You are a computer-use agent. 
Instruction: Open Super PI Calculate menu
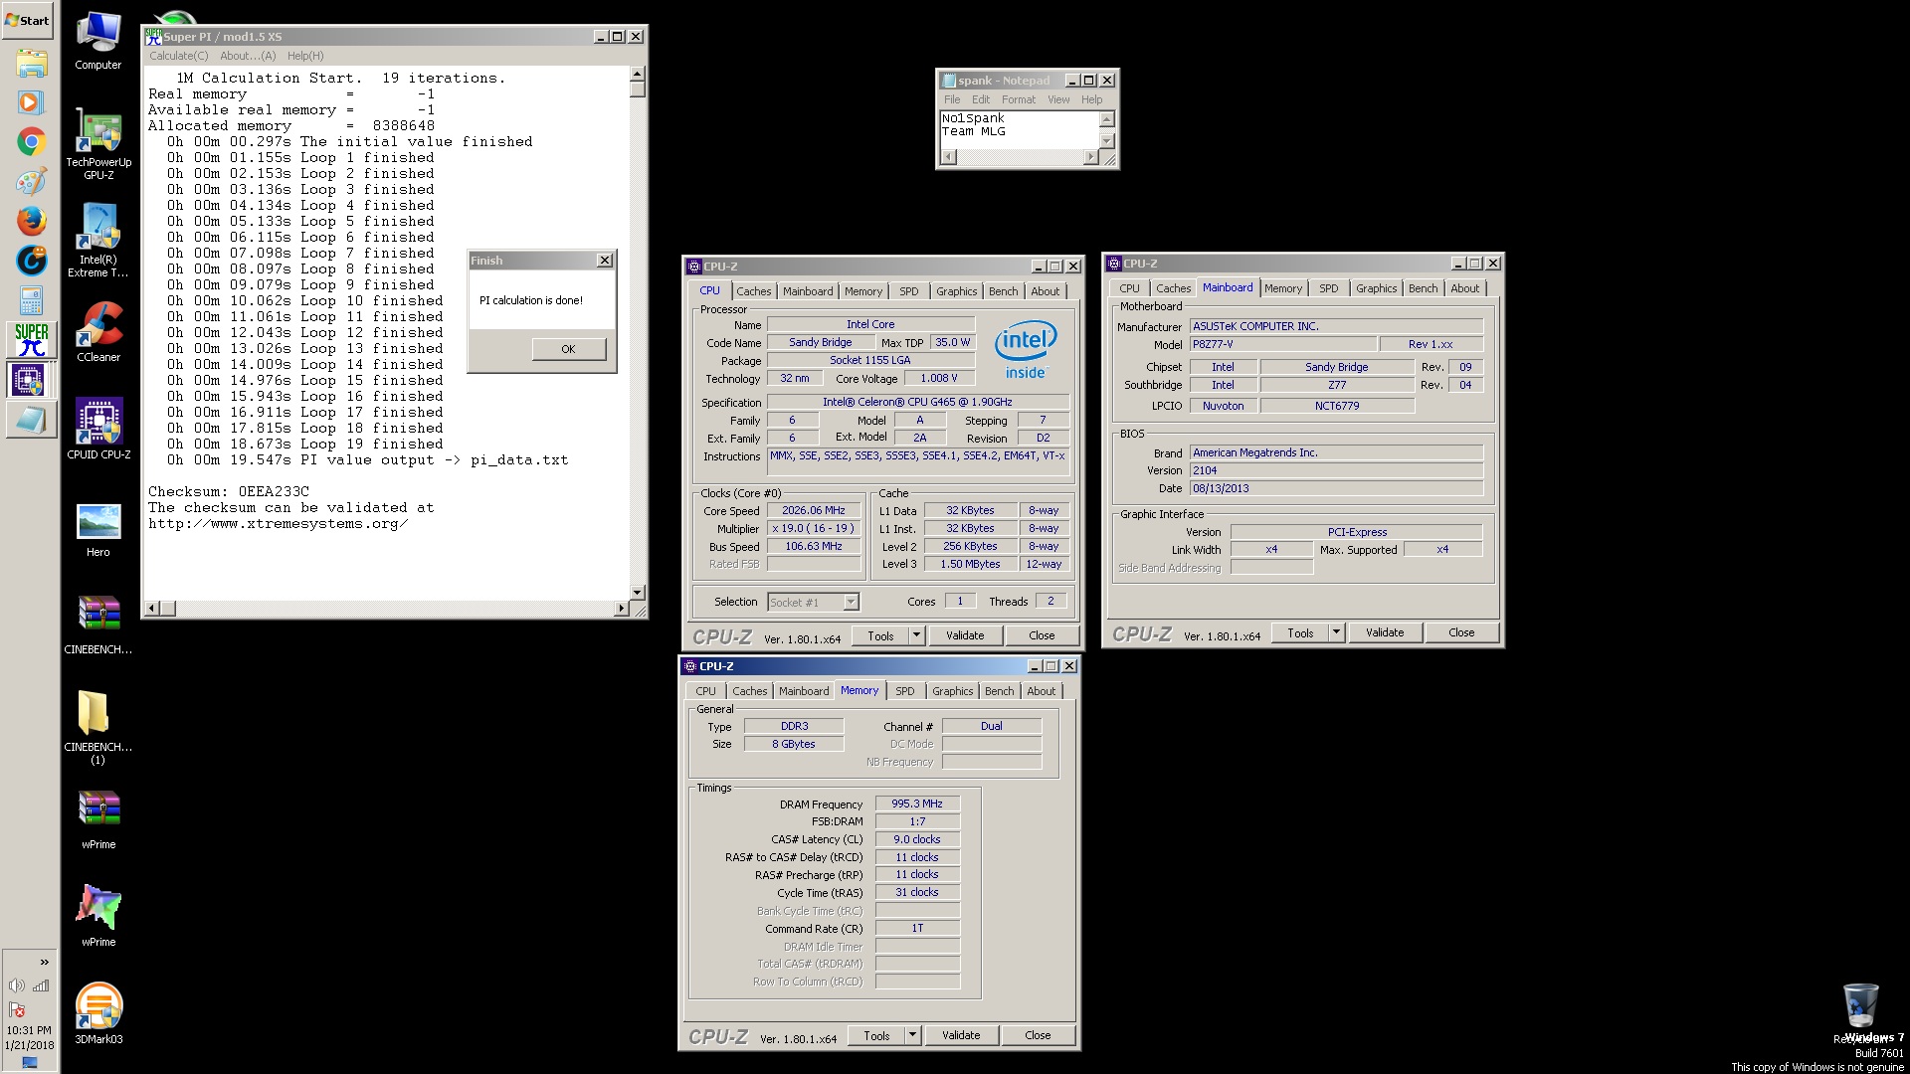click(x=179, y=56)
